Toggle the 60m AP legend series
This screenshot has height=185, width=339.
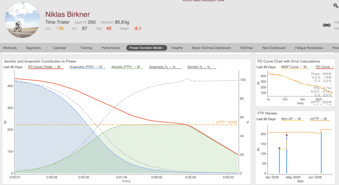[293, 119]
